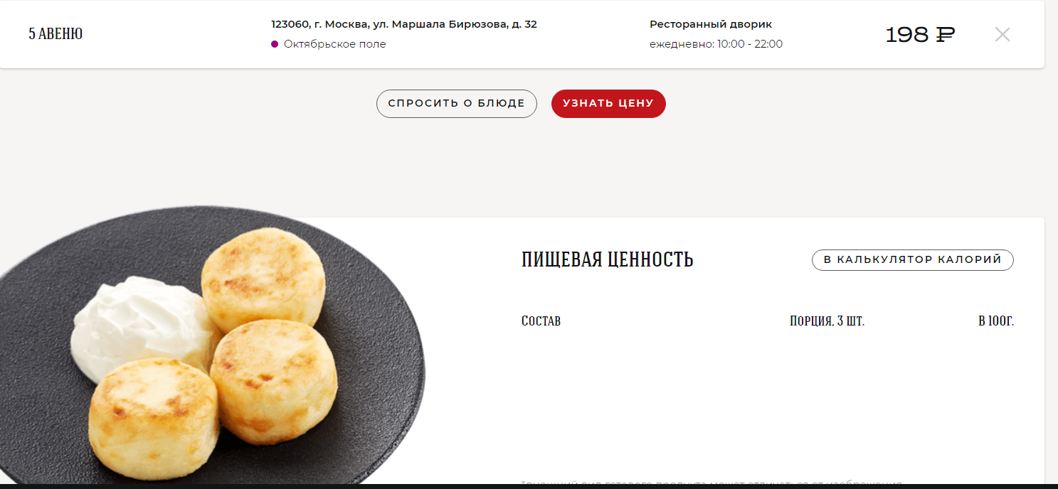Click the Пищевая ценность heading
1058x489 pixels.
pos(607,260)
